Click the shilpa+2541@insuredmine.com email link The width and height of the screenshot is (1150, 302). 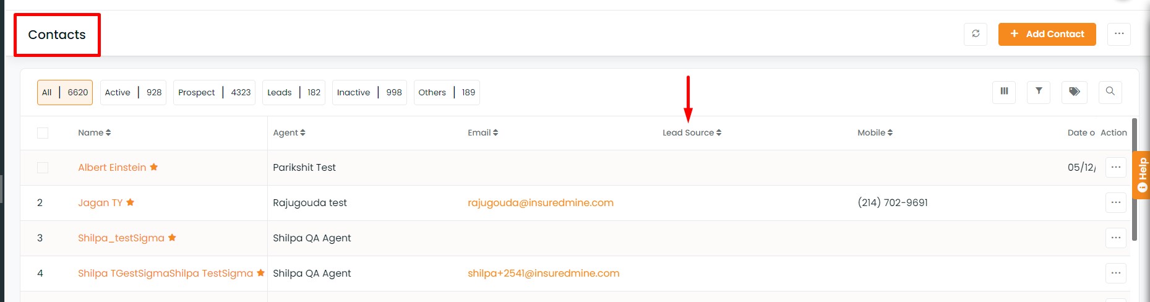click(x=544, y=273)
